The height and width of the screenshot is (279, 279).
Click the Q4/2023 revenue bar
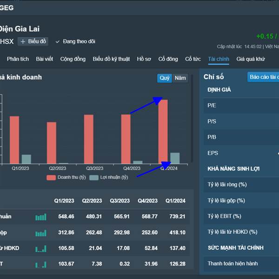(x=126, y=139)
